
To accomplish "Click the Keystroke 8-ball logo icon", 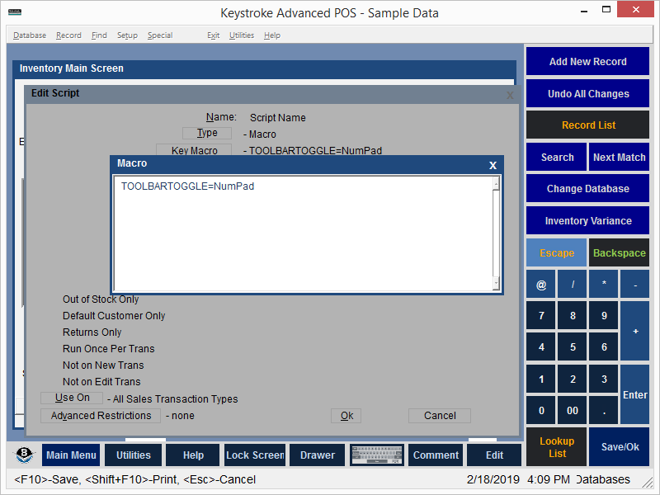I will [x=26, y=455].
